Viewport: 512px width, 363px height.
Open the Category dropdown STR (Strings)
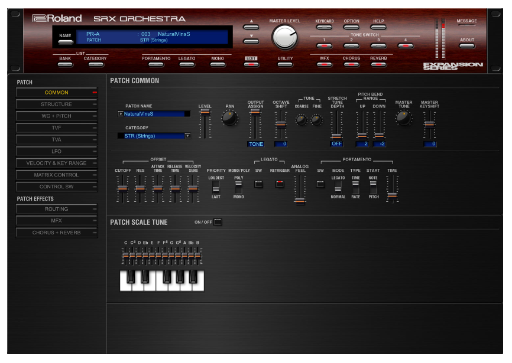coord(154,136)
